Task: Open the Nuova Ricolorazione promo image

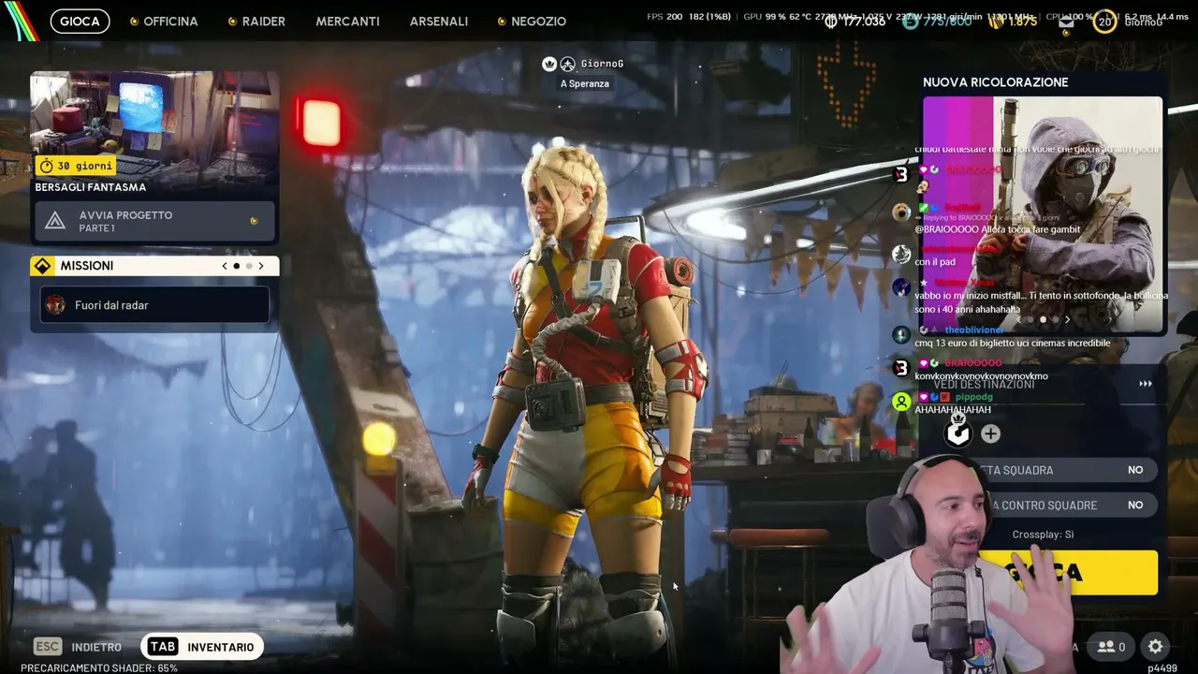Action: [1043, 214]
